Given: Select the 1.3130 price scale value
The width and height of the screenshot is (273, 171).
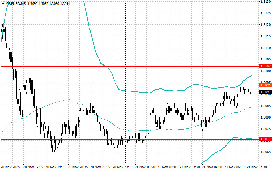Looking at the screenshot, I should coord(266,1).
